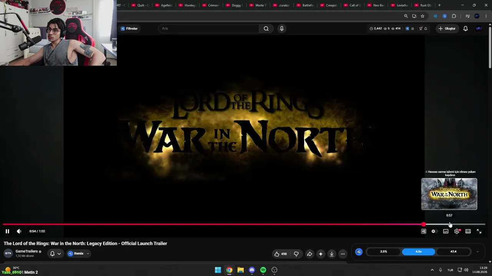The height and width of the screenshot is (276, 492).
Task: Switch to the Call of Duty browser tab
Action: pyautogui.click(x=352, y=5)
